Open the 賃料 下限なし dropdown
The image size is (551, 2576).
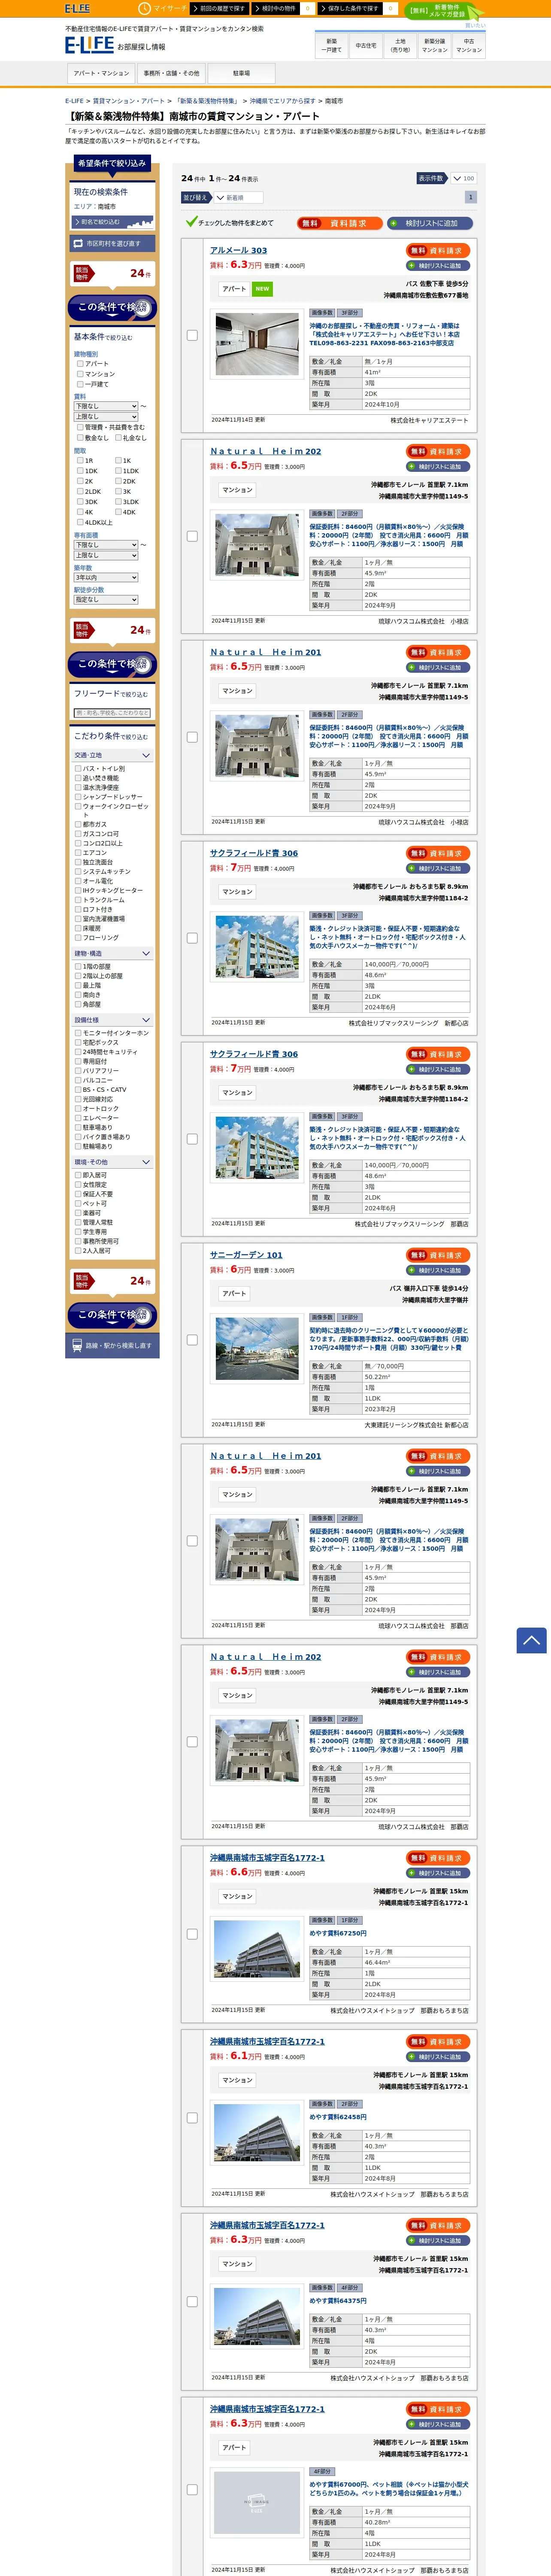coord(106,406)
